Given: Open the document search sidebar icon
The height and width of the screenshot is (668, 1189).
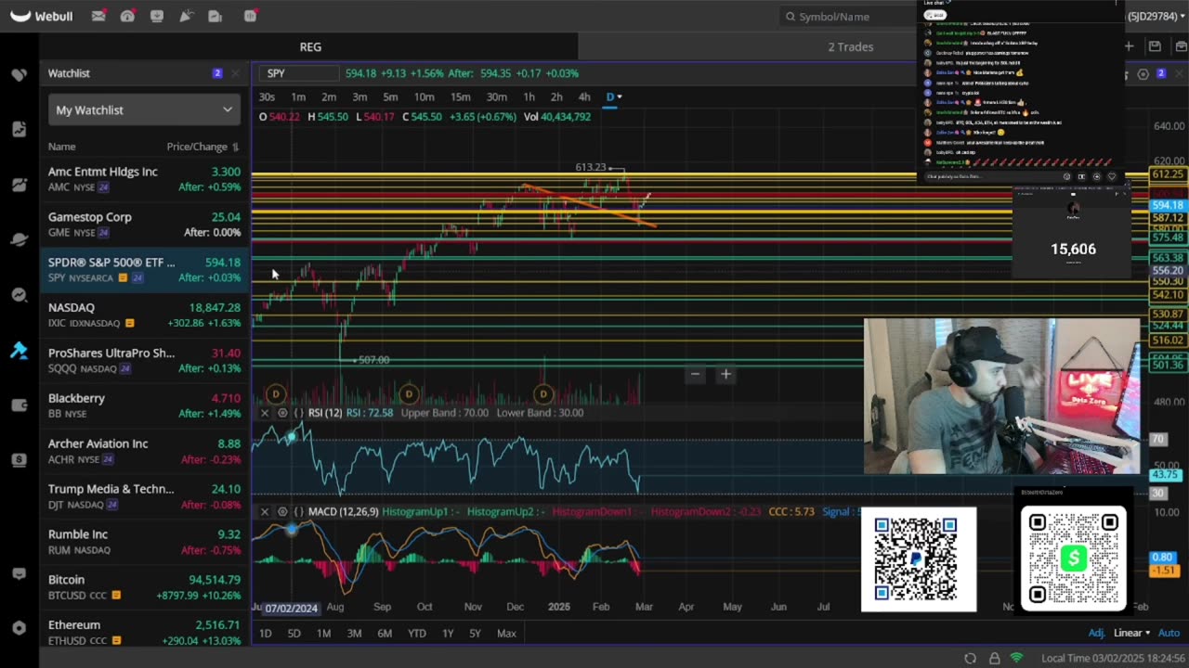Looking at the screenshot, I should pos(19,129).
